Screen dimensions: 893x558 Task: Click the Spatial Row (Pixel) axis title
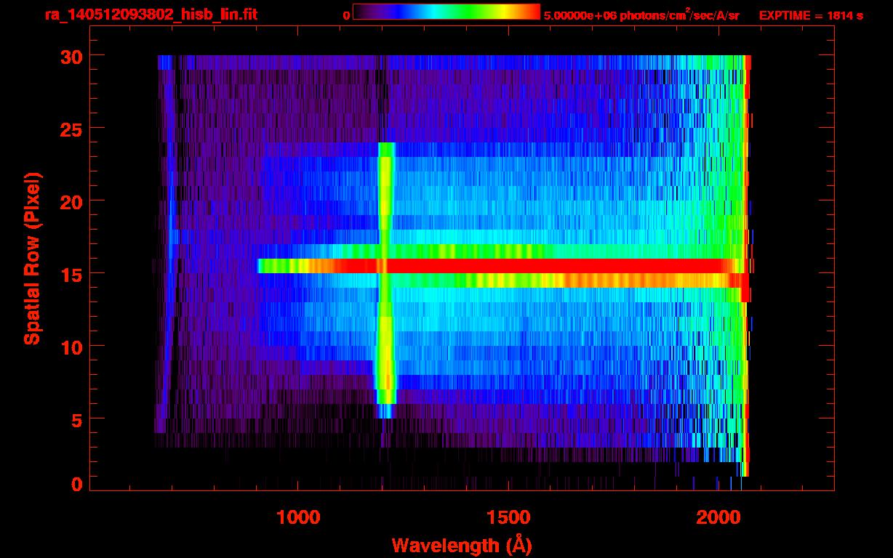(33, 258)
